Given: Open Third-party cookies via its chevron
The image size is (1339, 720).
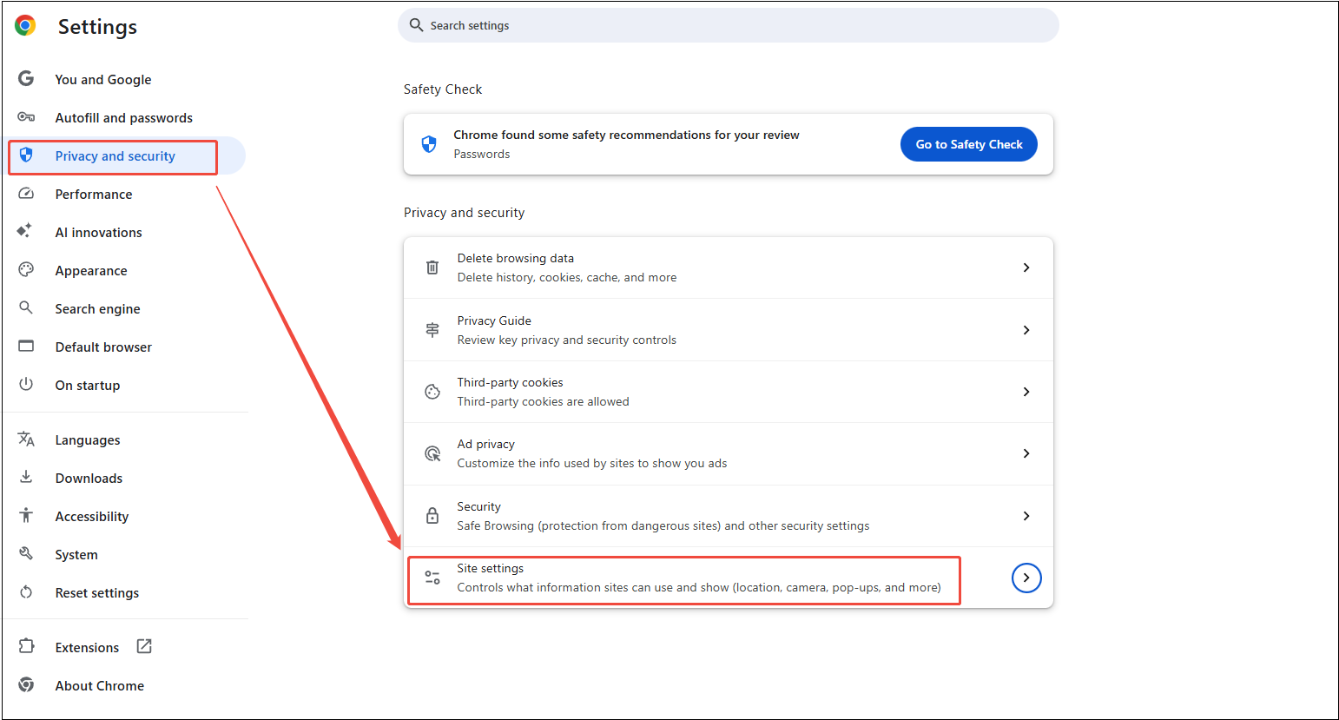Looking at the screenshot, I should click(1026, 391).
